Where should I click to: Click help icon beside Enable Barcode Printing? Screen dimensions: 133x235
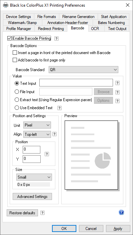coord(56,39)
